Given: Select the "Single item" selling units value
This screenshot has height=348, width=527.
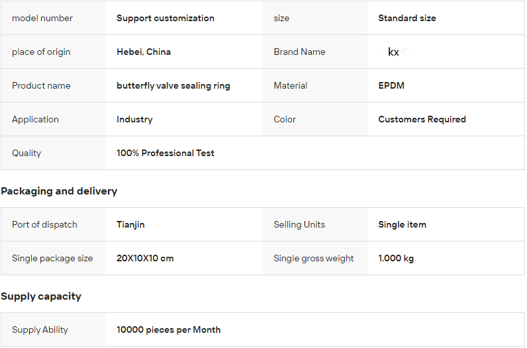Looking at the screenshot, I should click(402, 225).
